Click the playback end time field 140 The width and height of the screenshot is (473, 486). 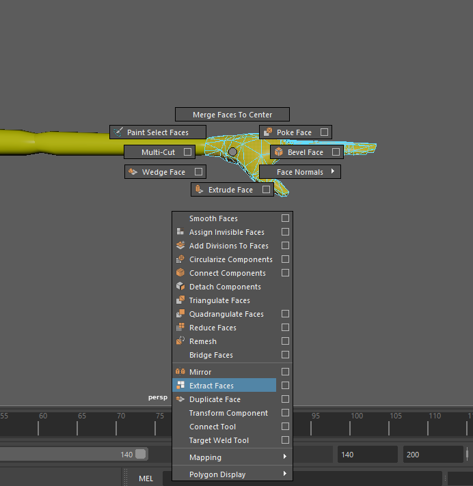coord(368,455)
